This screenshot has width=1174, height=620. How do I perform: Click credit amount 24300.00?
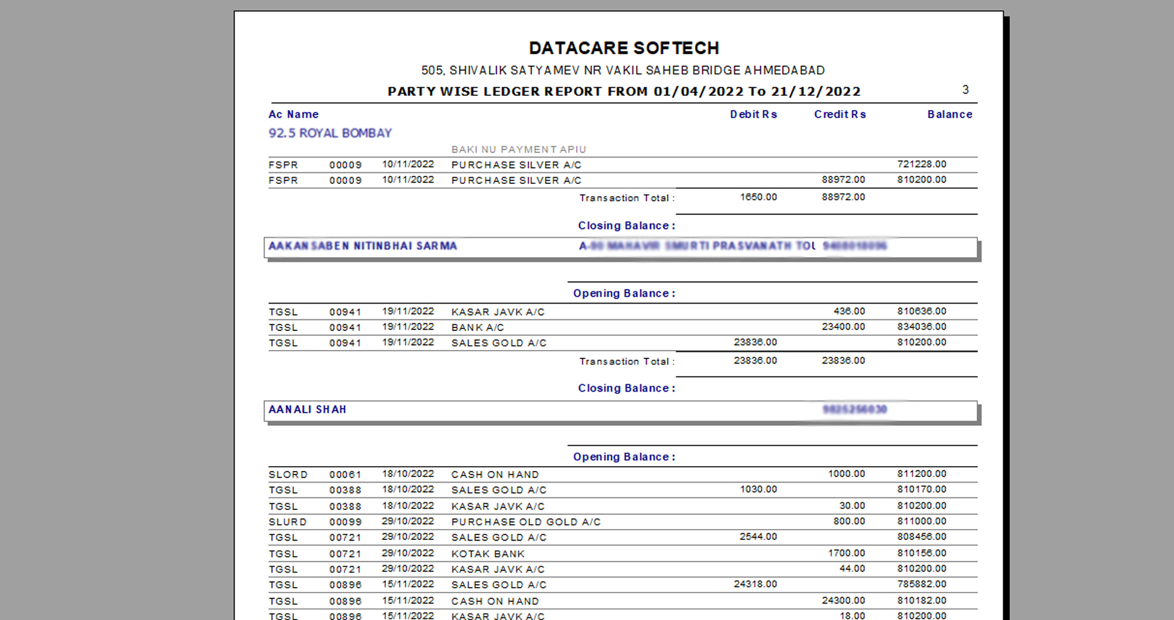point(843,601)
